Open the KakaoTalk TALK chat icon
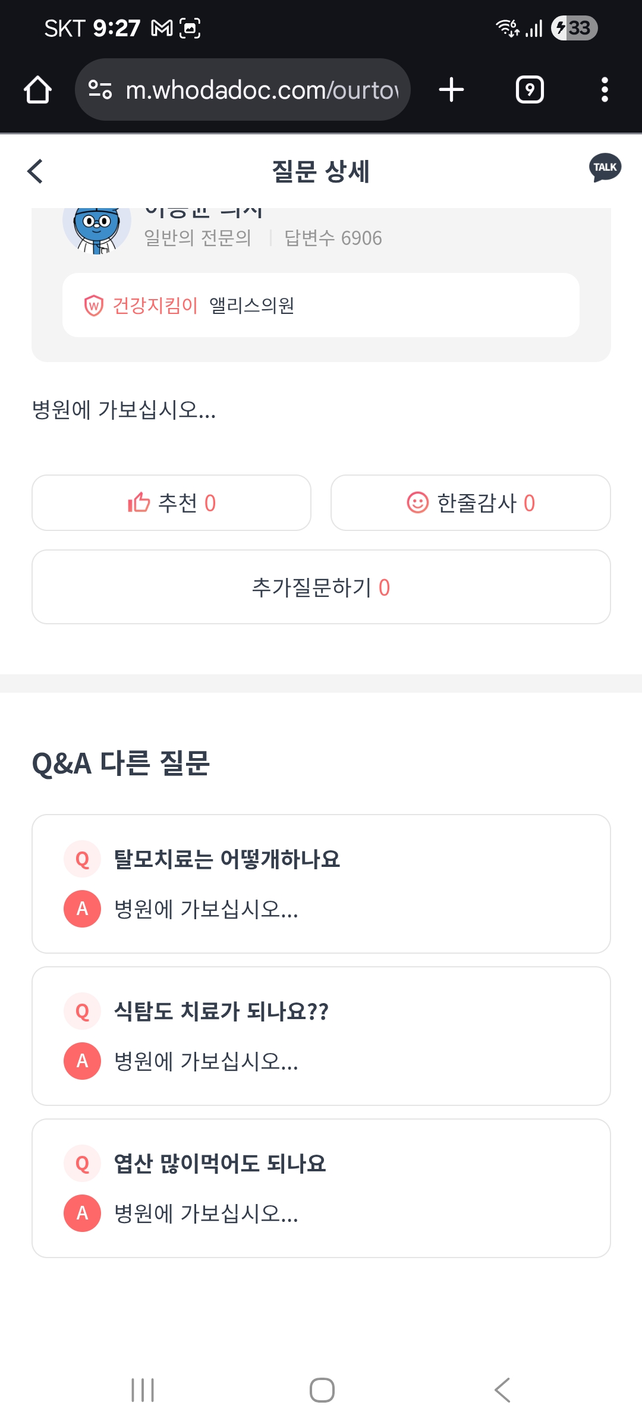This screenshot has width=642, height=1427. pyautogui.click(x=605, y=168)
